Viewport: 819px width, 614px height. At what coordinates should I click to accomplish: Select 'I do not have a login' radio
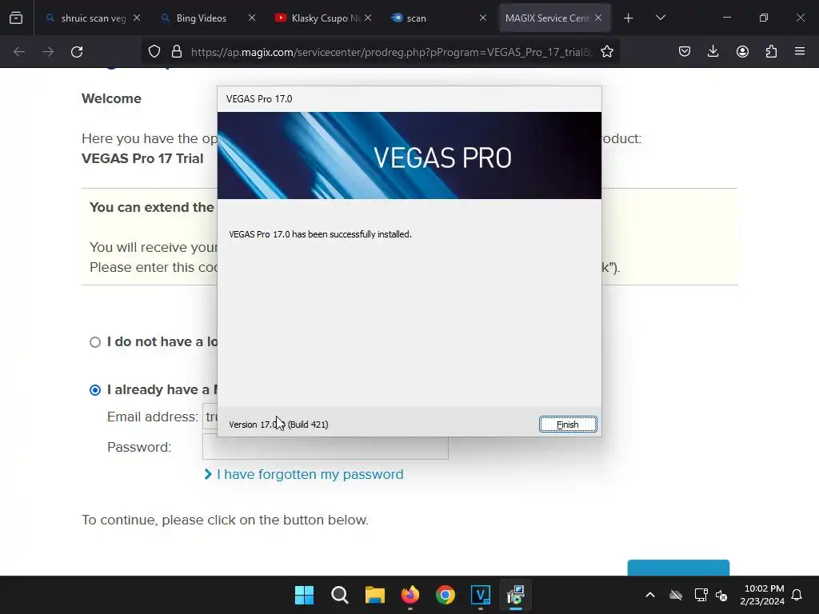(95, 342)
